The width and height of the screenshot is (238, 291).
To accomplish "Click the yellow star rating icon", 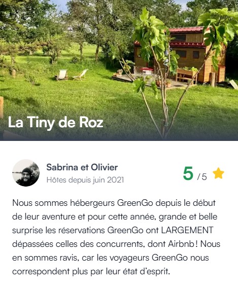I will coord(218,173).
